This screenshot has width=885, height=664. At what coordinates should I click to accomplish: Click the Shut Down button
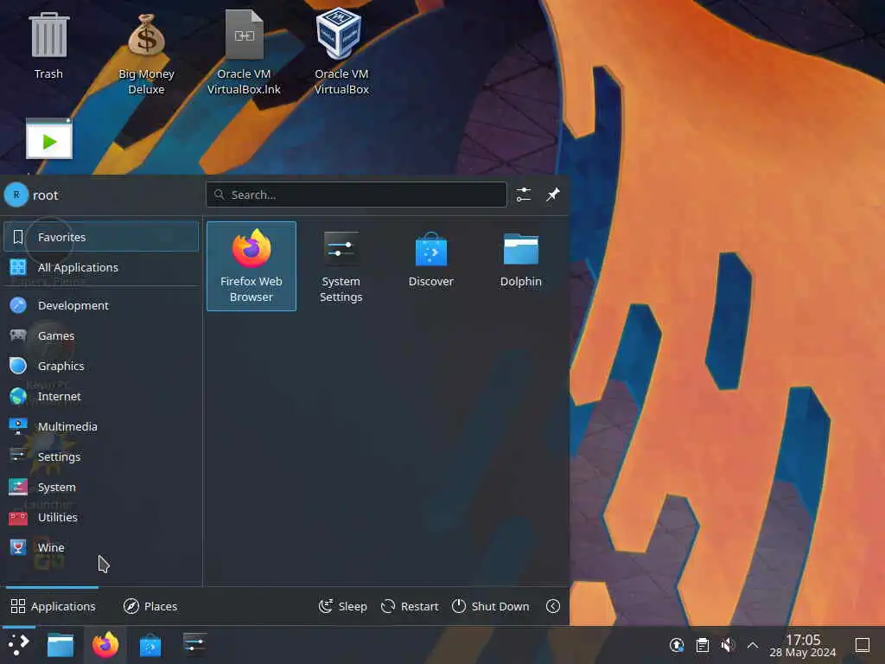[491, 606]
